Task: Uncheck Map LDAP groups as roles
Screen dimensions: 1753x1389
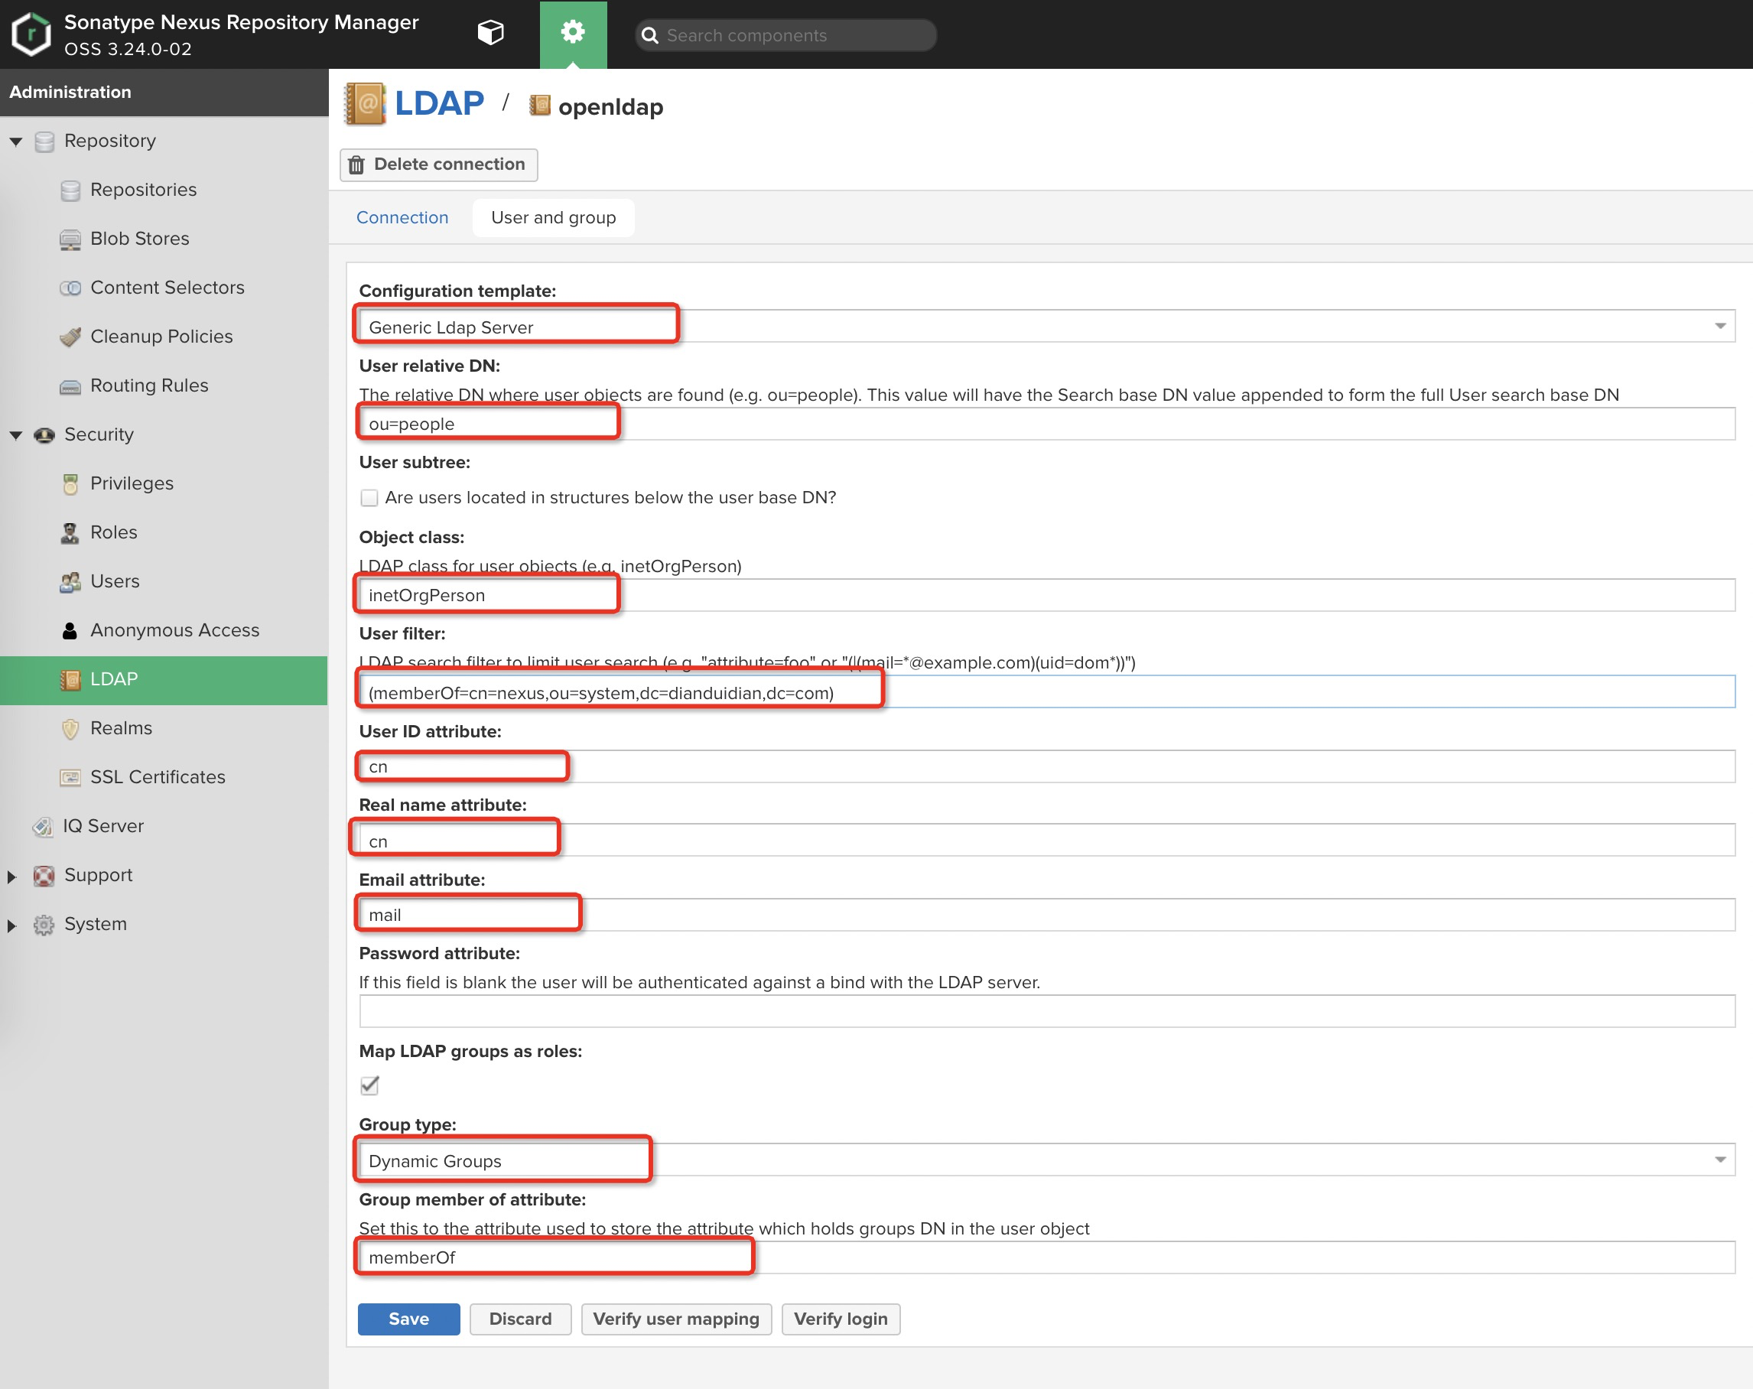Action: (369, 1085)
